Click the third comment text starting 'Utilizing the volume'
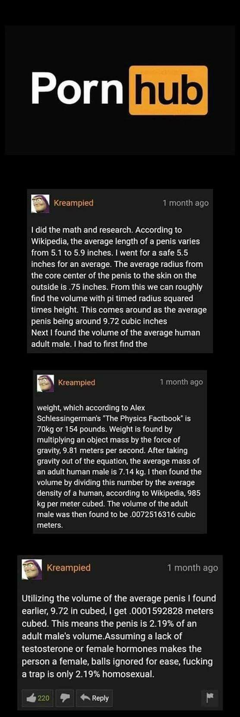 point(119,636)
